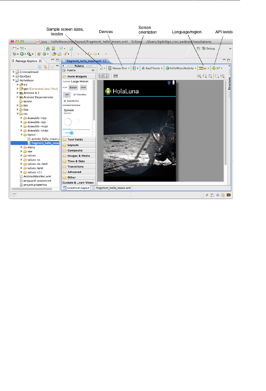Click the zoom in magnifier icon
This screenshot has height=391, width=266.
pyautogui.click(x=222, y=76)
